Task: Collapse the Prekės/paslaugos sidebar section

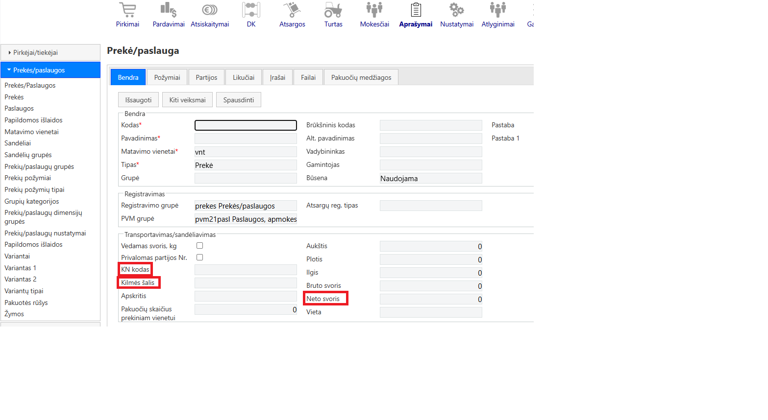Action: coord(50,70)
